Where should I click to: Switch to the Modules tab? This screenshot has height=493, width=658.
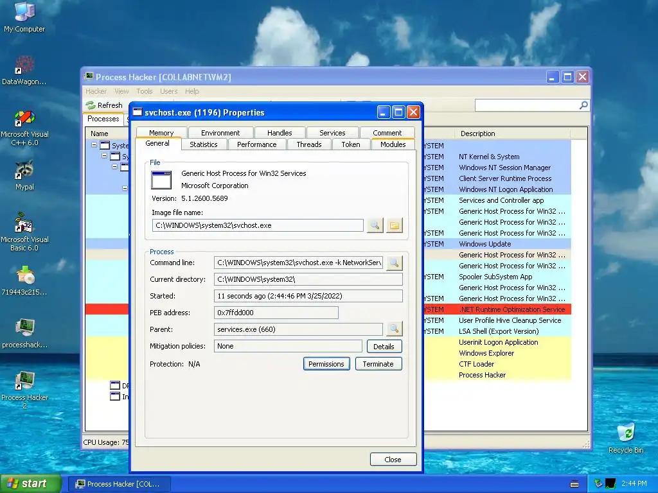point(393,144)
